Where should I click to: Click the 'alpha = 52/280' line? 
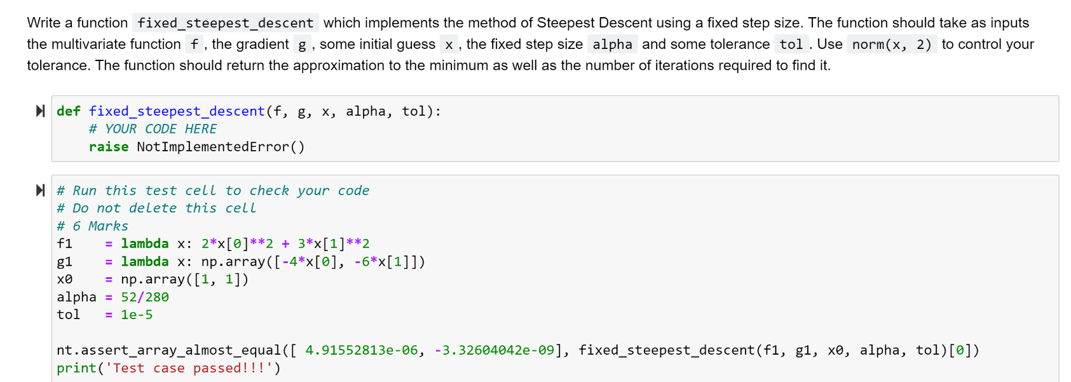pos(113,297)
